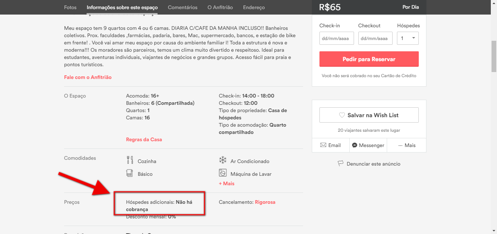Click the page vertical scrollbar thumb

(x=494, y=56)
